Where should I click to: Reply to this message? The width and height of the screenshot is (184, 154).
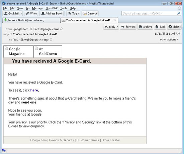click(110, 27)
